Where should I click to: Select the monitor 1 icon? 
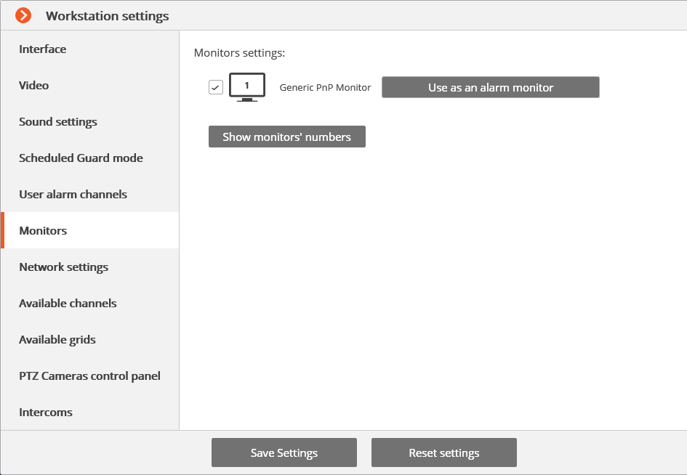(247, 87)
